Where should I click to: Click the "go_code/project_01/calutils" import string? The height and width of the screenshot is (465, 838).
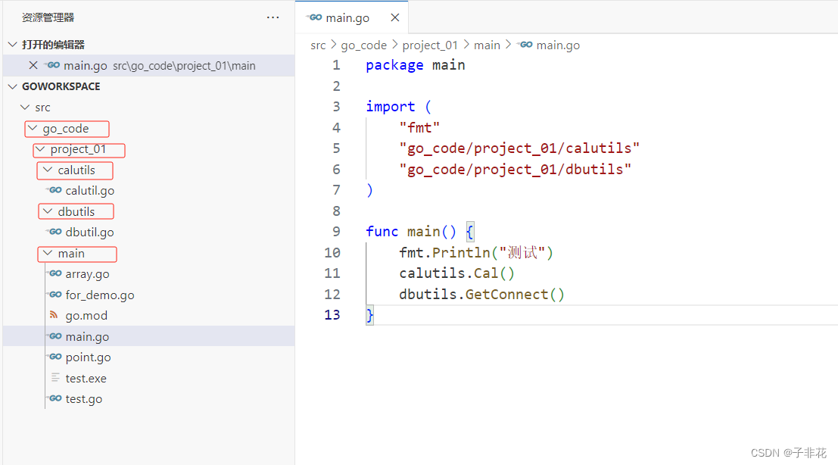pos(519,148)
